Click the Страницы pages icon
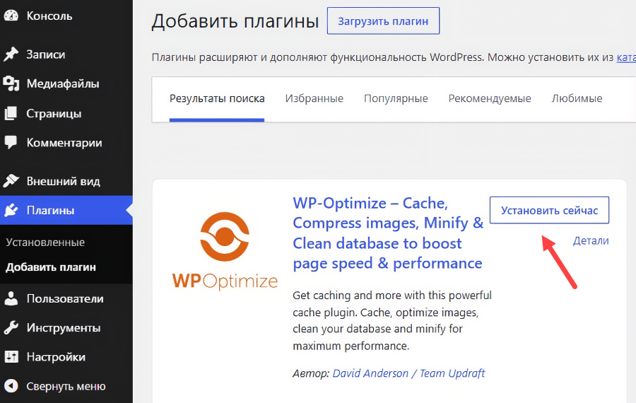This screenshot has height=403, width=636. pos(11,113)
